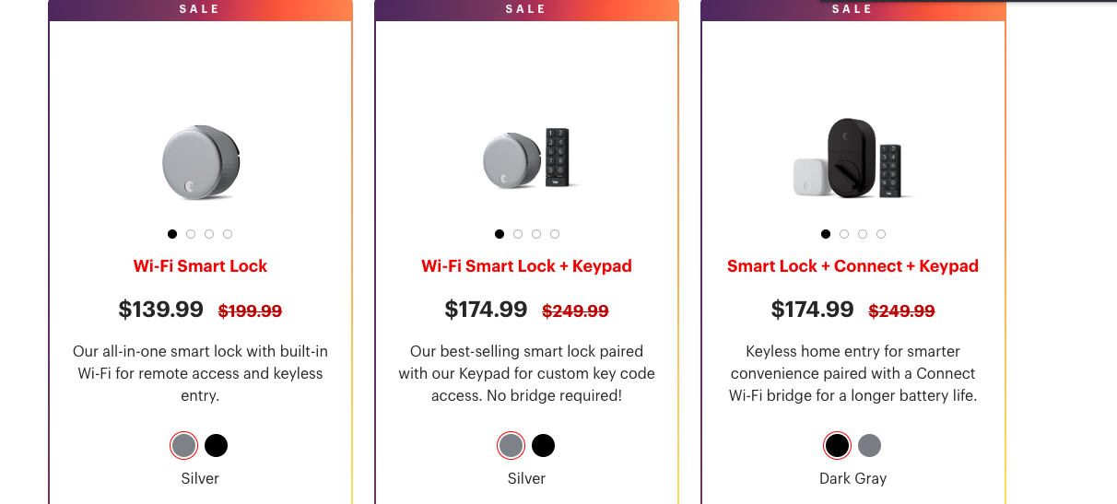Viewport: 1117px width, 504px height.
Task: Show fourth image of Wi-Fi Smart Lock carousel
Action: pyautogui.click(x=228, y=234)
